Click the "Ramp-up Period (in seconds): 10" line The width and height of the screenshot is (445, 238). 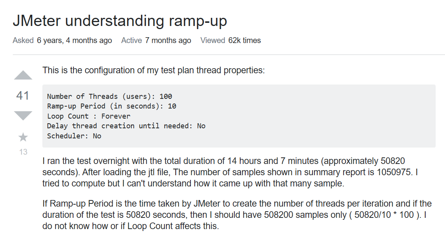pyautogui.click(x=112, y=106)
